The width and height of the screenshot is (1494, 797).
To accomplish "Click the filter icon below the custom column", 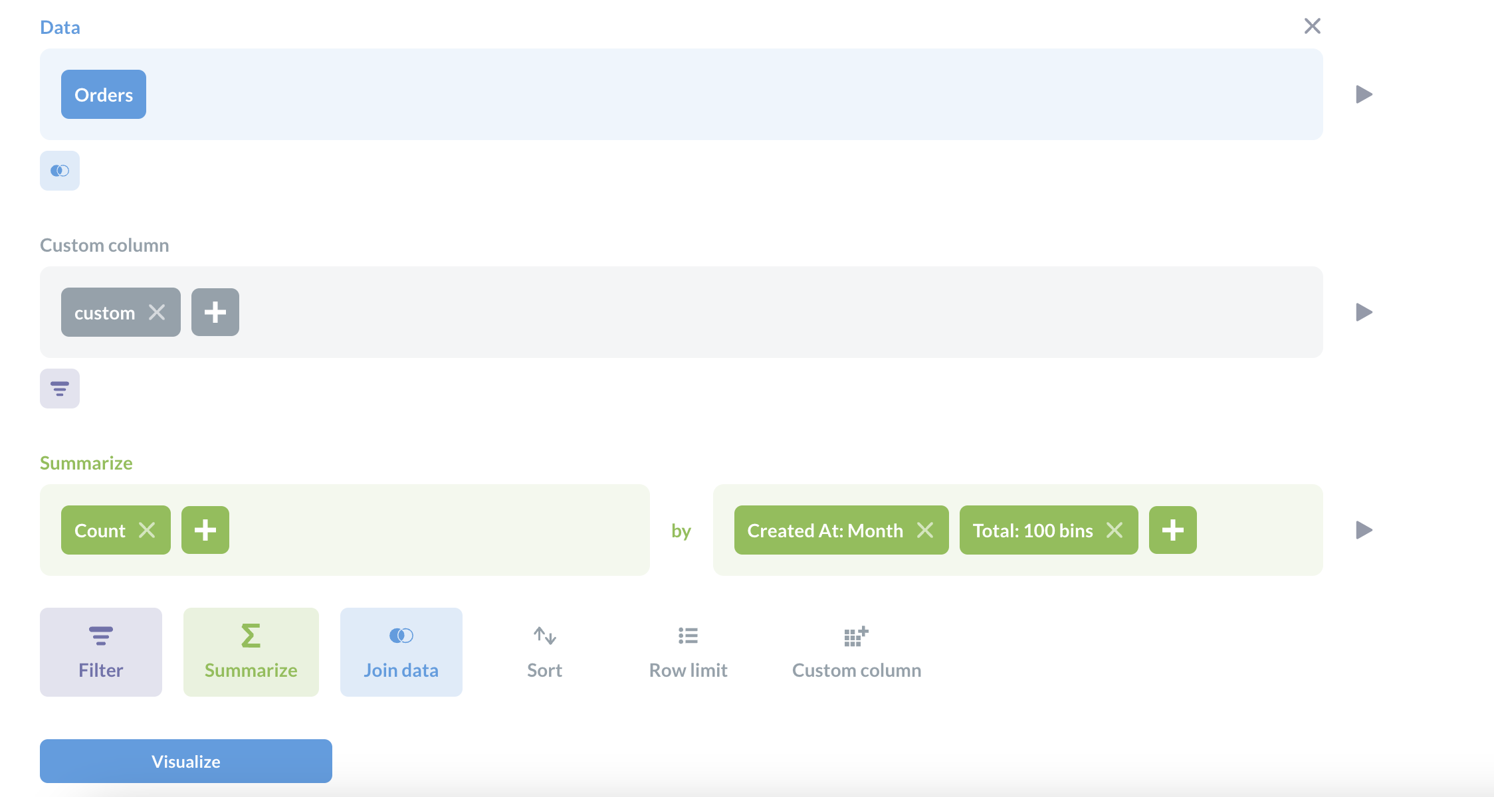I will coord(59,388).
